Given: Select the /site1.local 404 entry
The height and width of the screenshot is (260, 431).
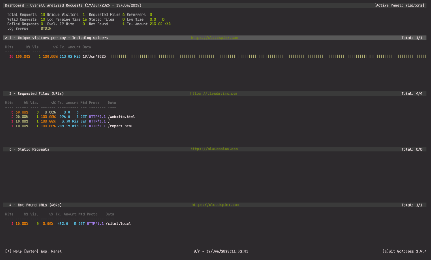Looking at the screenshot, I should pos(118,223).
